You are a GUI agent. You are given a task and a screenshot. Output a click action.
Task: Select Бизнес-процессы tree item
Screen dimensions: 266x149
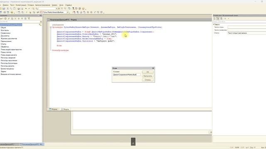tap(7, 69)
